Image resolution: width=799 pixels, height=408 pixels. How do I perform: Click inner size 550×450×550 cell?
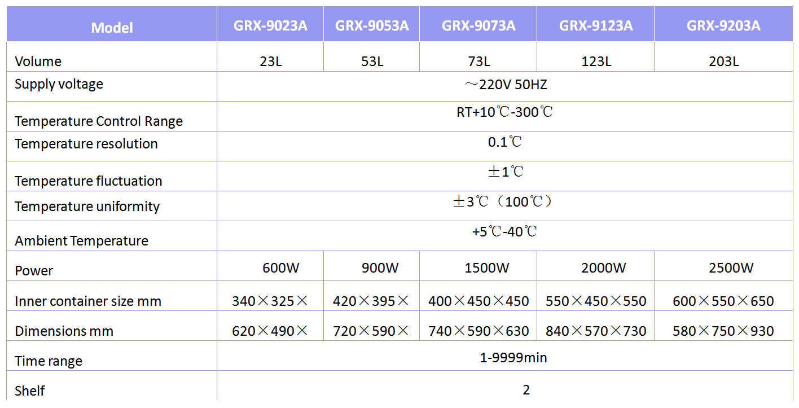[596, 301]
